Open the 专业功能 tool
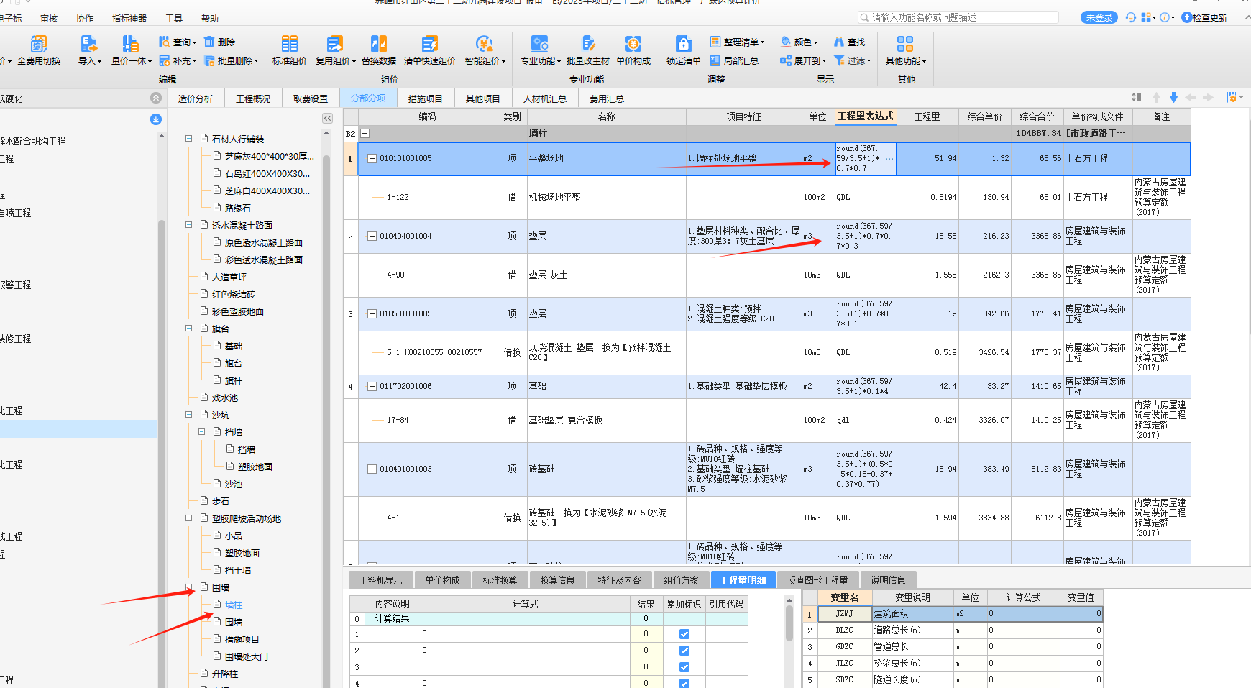This screenshot has height=688, width=1251. tap(540, 50)
